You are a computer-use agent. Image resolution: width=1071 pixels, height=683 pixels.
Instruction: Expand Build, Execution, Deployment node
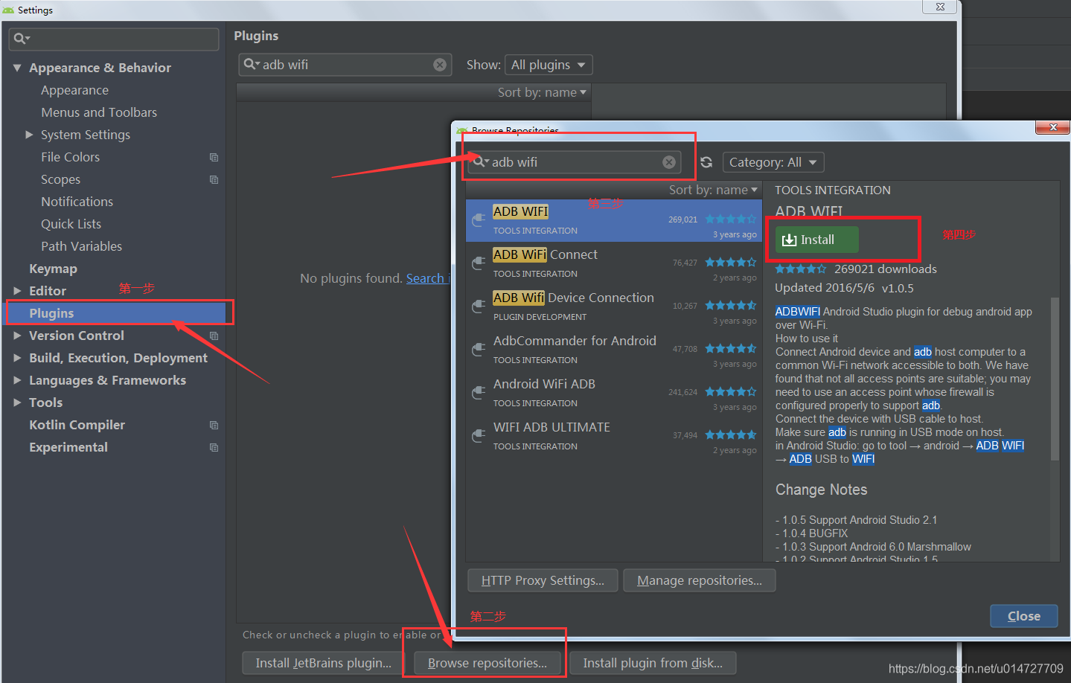click(17, 358)
